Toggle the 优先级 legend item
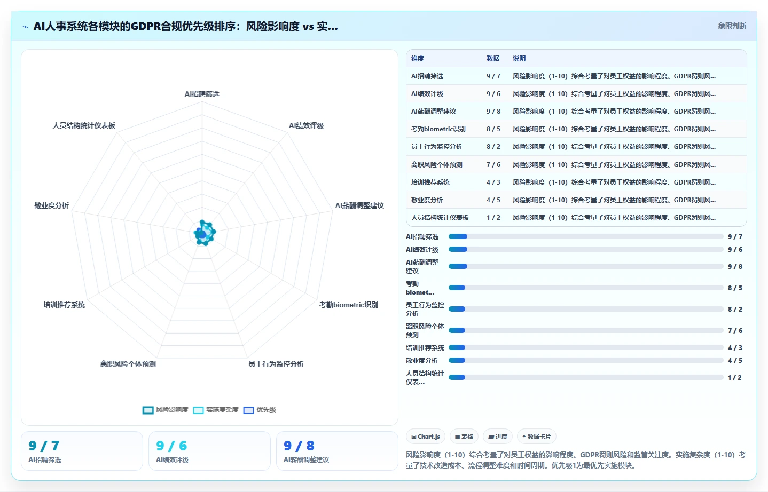The height and width of the screenshot is (492, 768). 260,410
